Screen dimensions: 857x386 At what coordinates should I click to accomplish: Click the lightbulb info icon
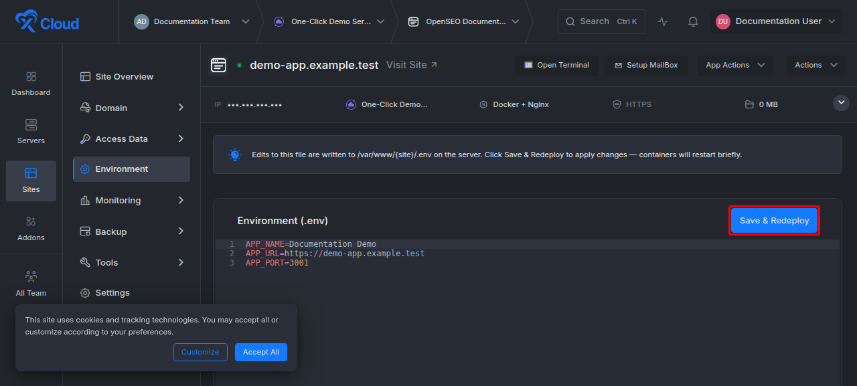point(234,155)
